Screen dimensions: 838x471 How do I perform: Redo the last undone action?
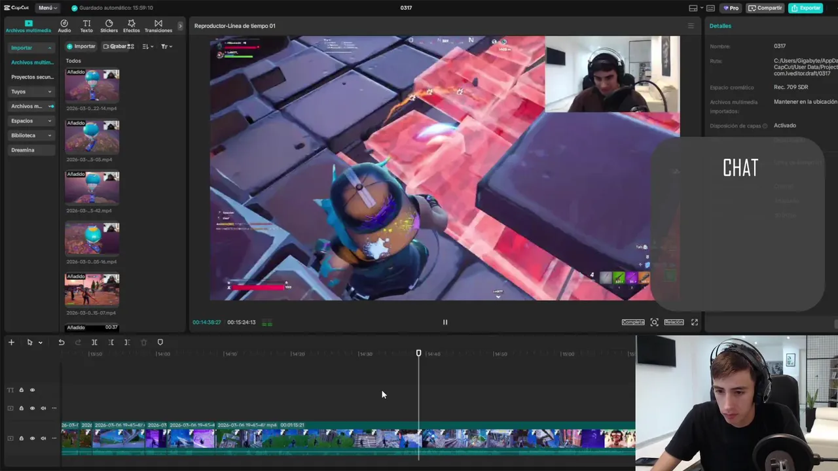(78, 342)
